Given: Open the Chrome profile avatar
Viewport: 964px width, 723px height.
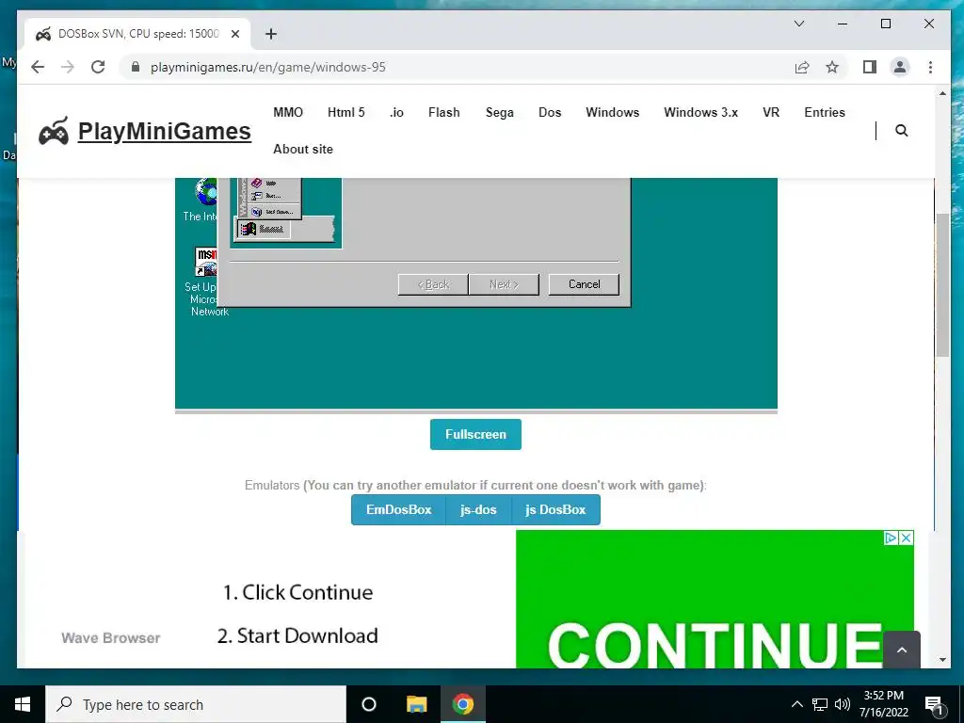Looking at the screenshot, I should tap(899, 67).
